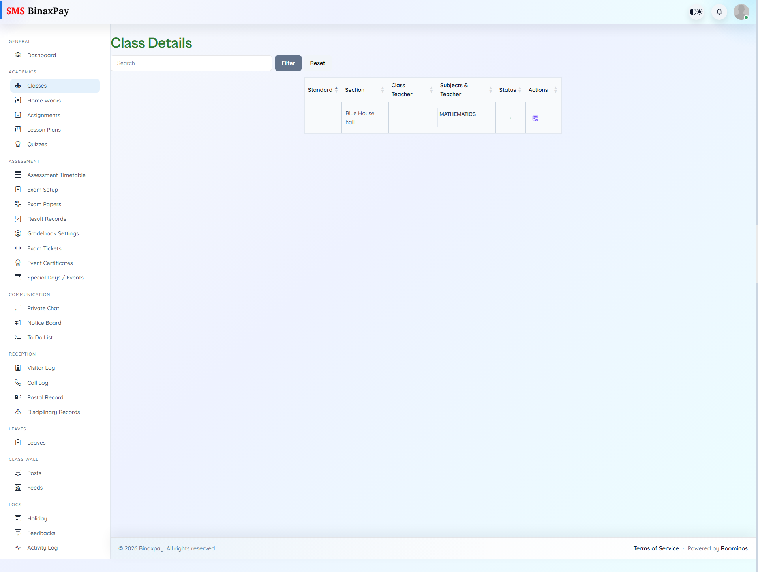This screenshot has height=572, width=758.
Task: Toggle the dark mode switch in the header
Action: click(x=696, y=11)
